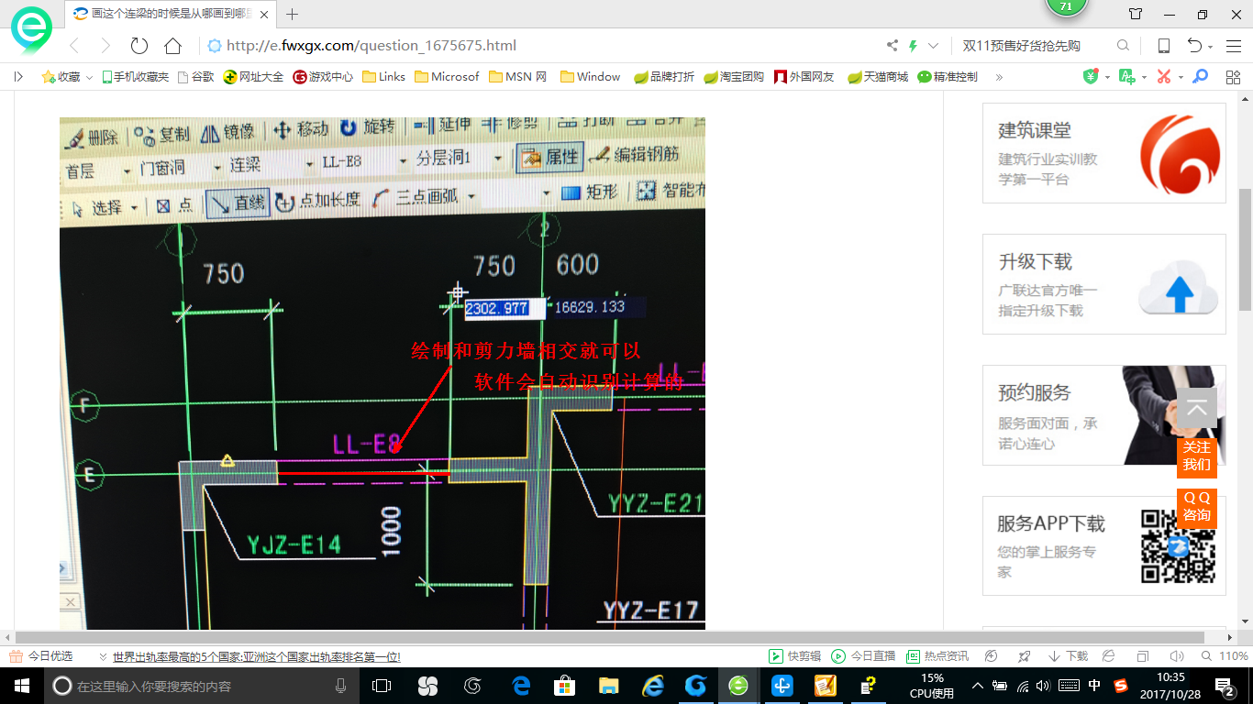Viewport: 1253px width, 704px height.
Task: Click the red scissors screenshot icon
Action: [1164, 77]
